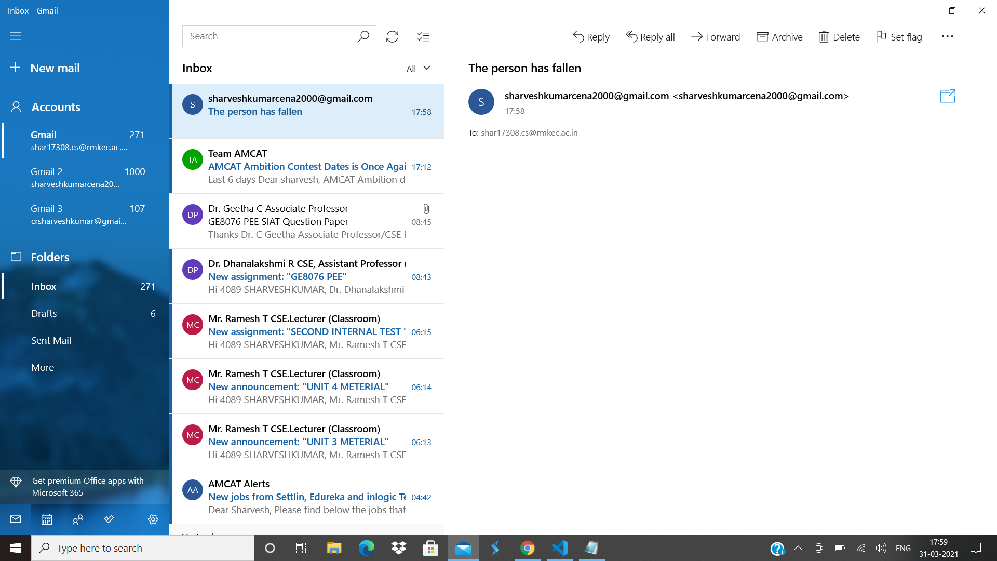
Task: Click the Delete trash icon
Action: [x=839, y=37]
